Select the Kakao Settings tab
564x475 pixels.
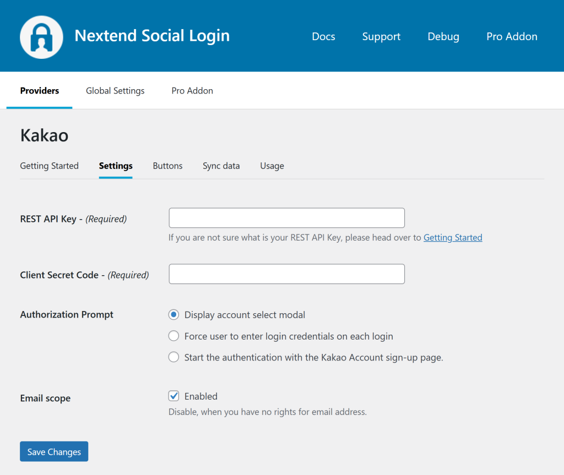coord(116,166)
